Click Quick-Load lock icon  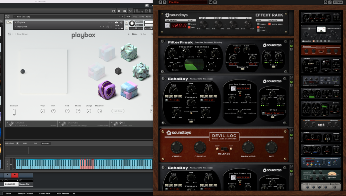(x=17, y=143)
